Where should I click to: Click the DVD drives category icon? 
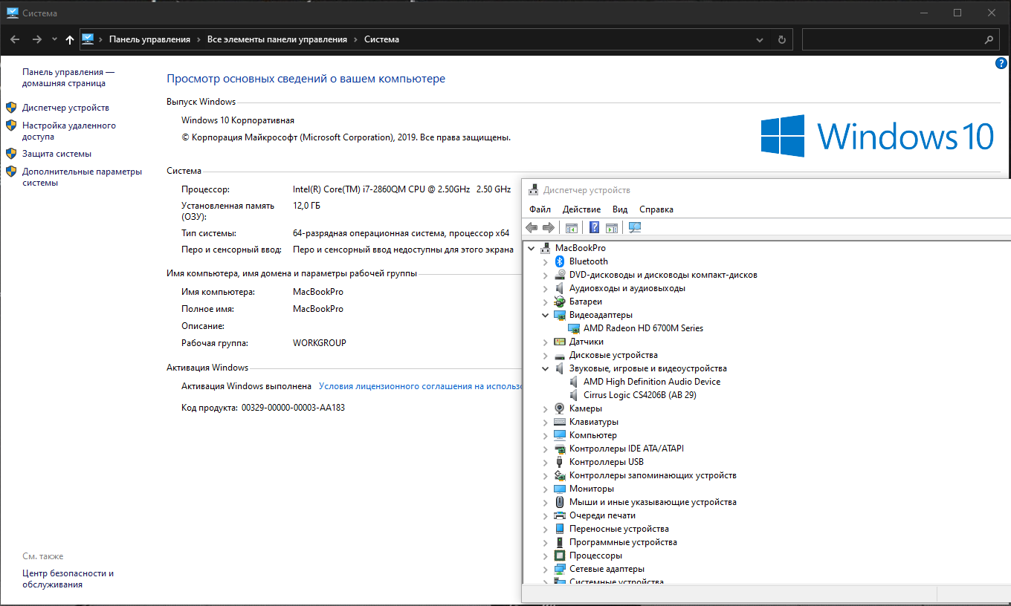pyautogui.click(x=560, y=275)
